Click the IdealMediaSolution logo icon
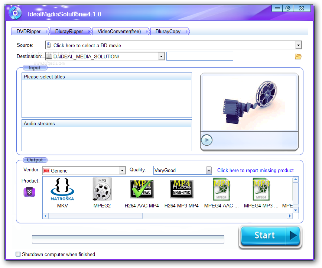 coord(15,13)
